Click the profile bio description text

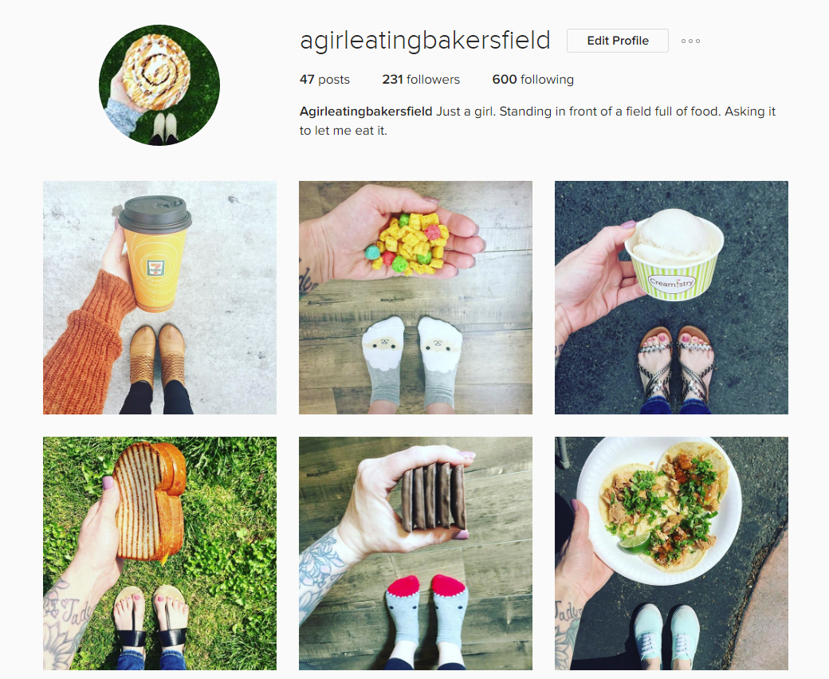(x=538, y=121)
